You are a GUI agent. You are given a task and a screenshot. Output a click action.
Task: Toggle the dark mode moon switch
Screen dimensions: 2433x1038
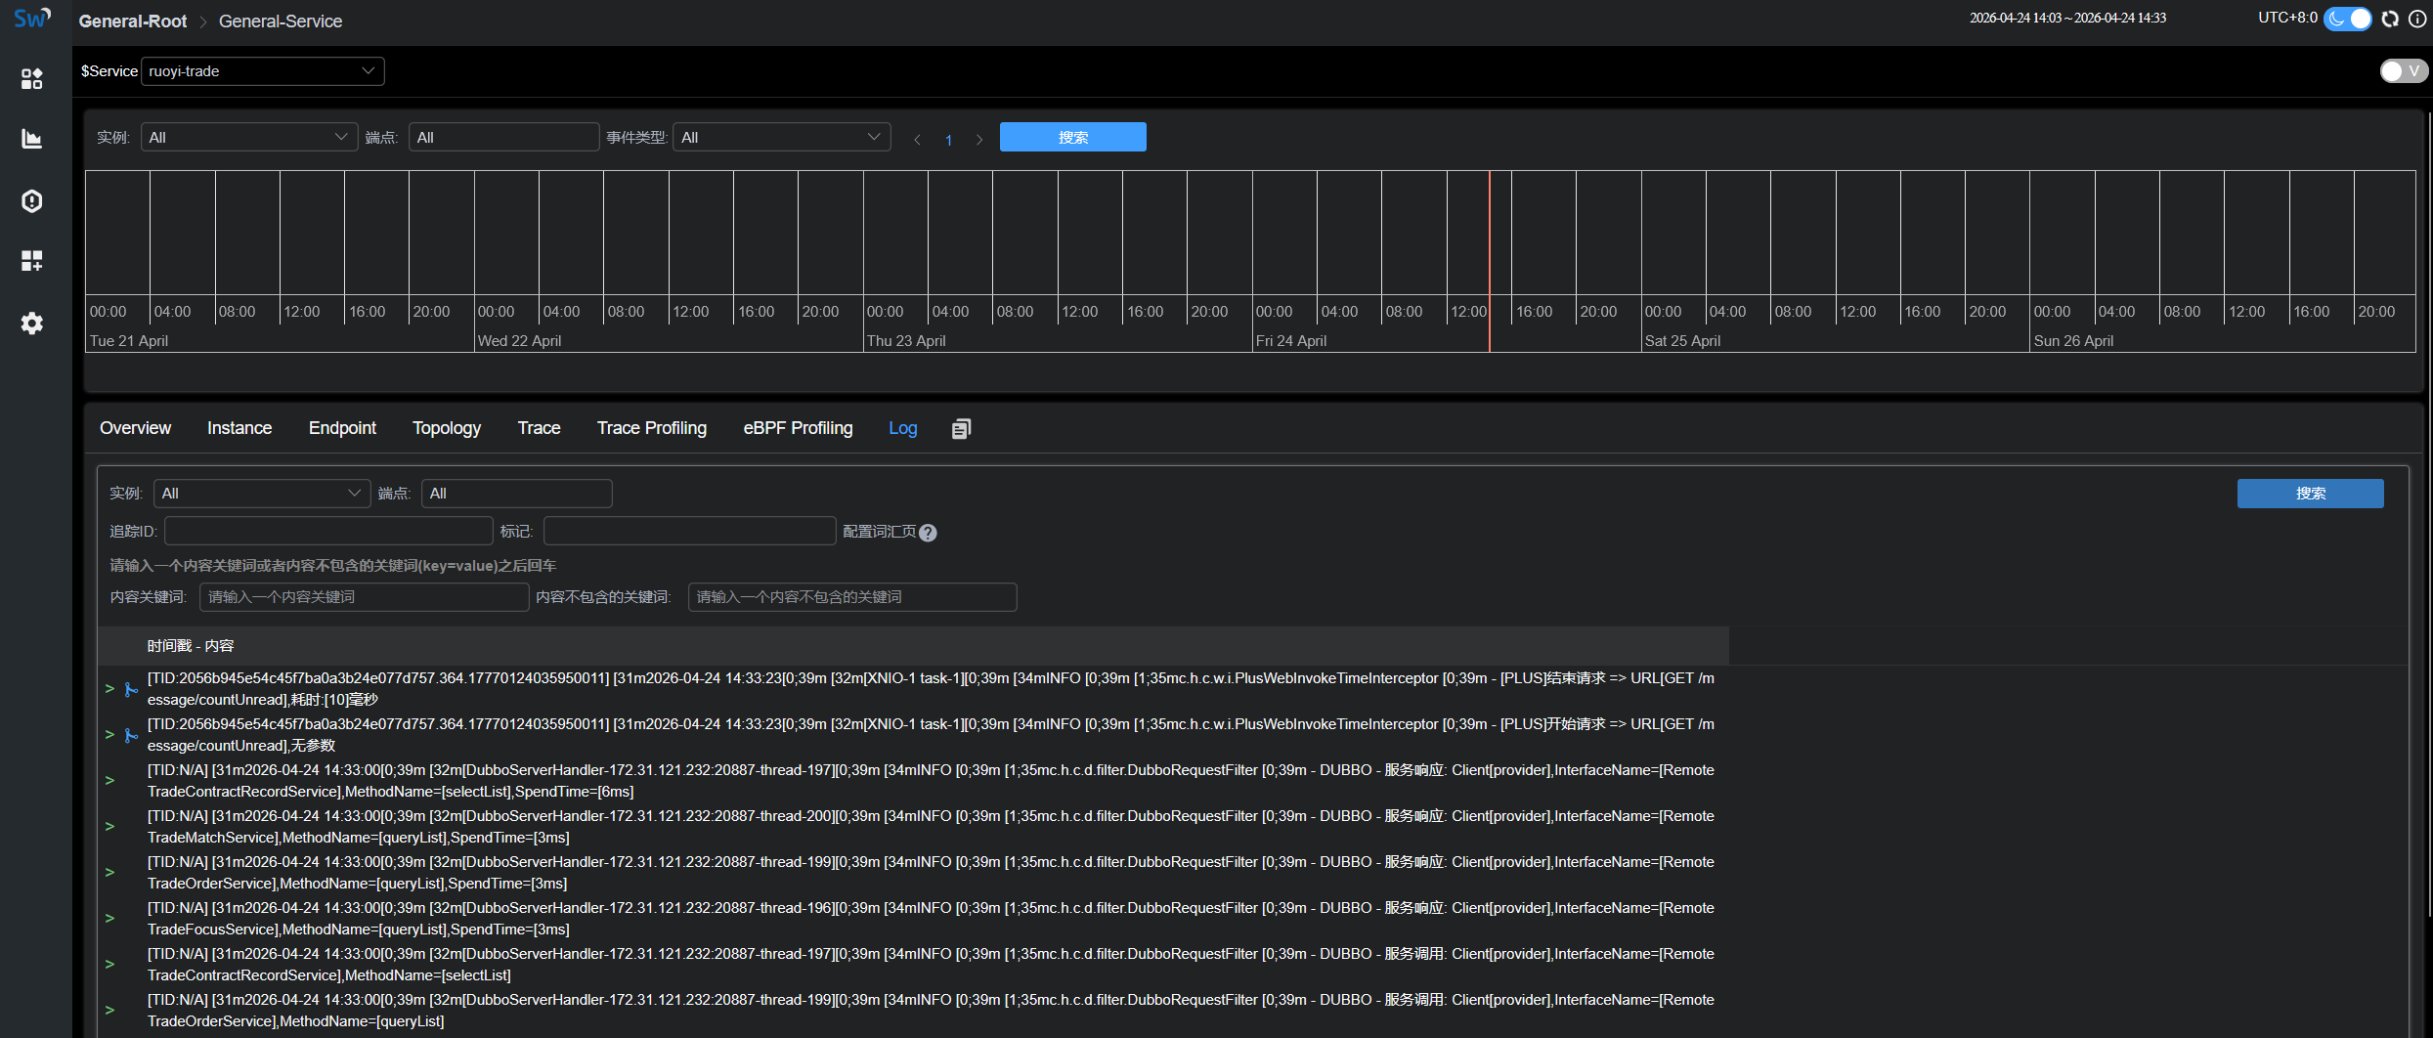2347,19
